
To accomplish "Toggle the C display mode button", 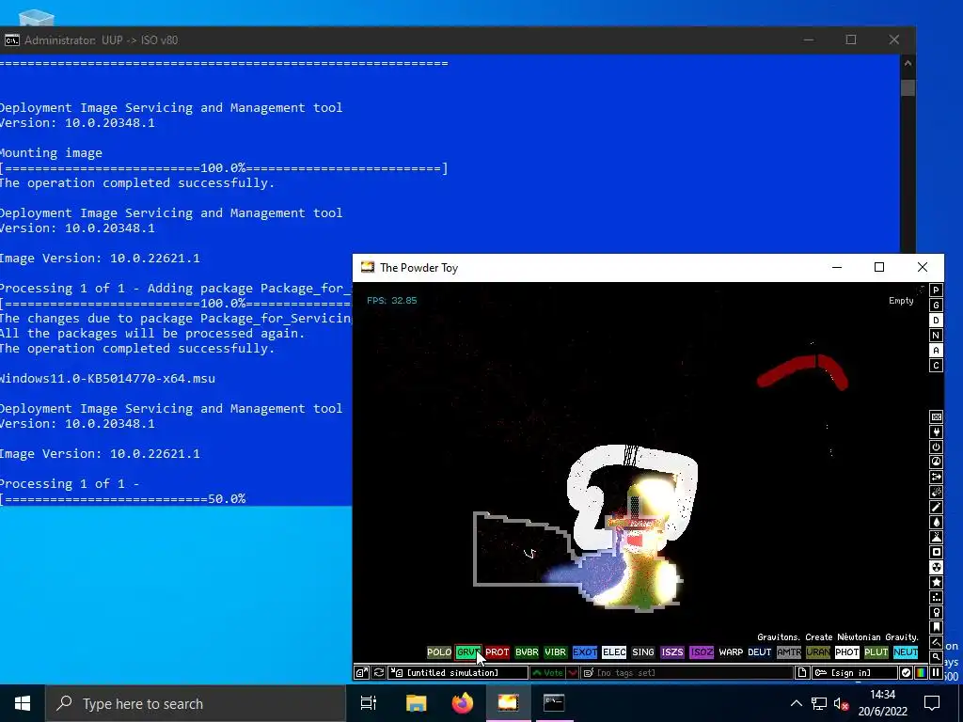I will tap(936, 366).
